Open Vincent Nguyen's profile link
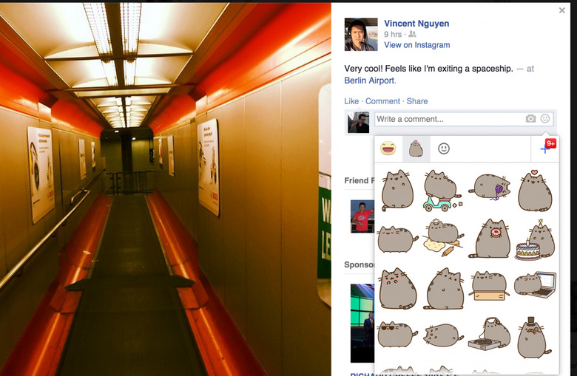Viewport: 577px width, 376px height. (416, 24)
